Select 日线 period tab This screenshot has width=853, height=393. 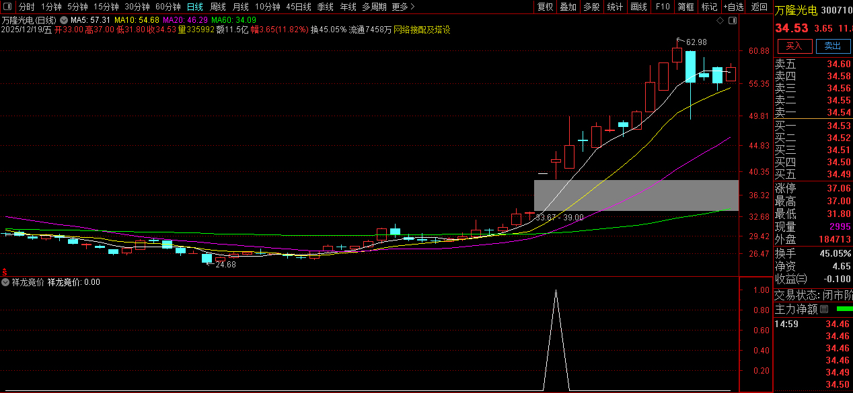(x=194, y=7)
